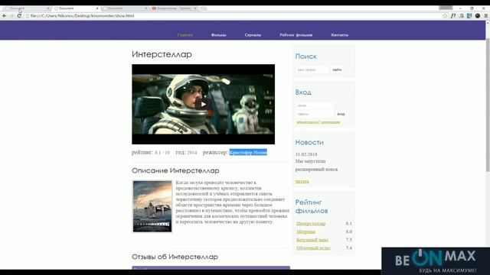Viewport: 490px width, 275px height.
Task: Go back using the browser back arrow
Action: [x=5, y=15]
